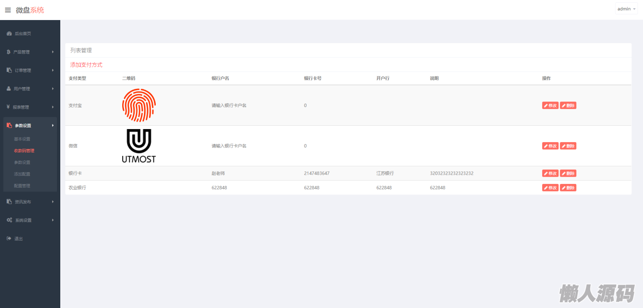Log out via the 退出 sidebar label
The width and height of the screenshot is (643, 308).
click(19, 239)
